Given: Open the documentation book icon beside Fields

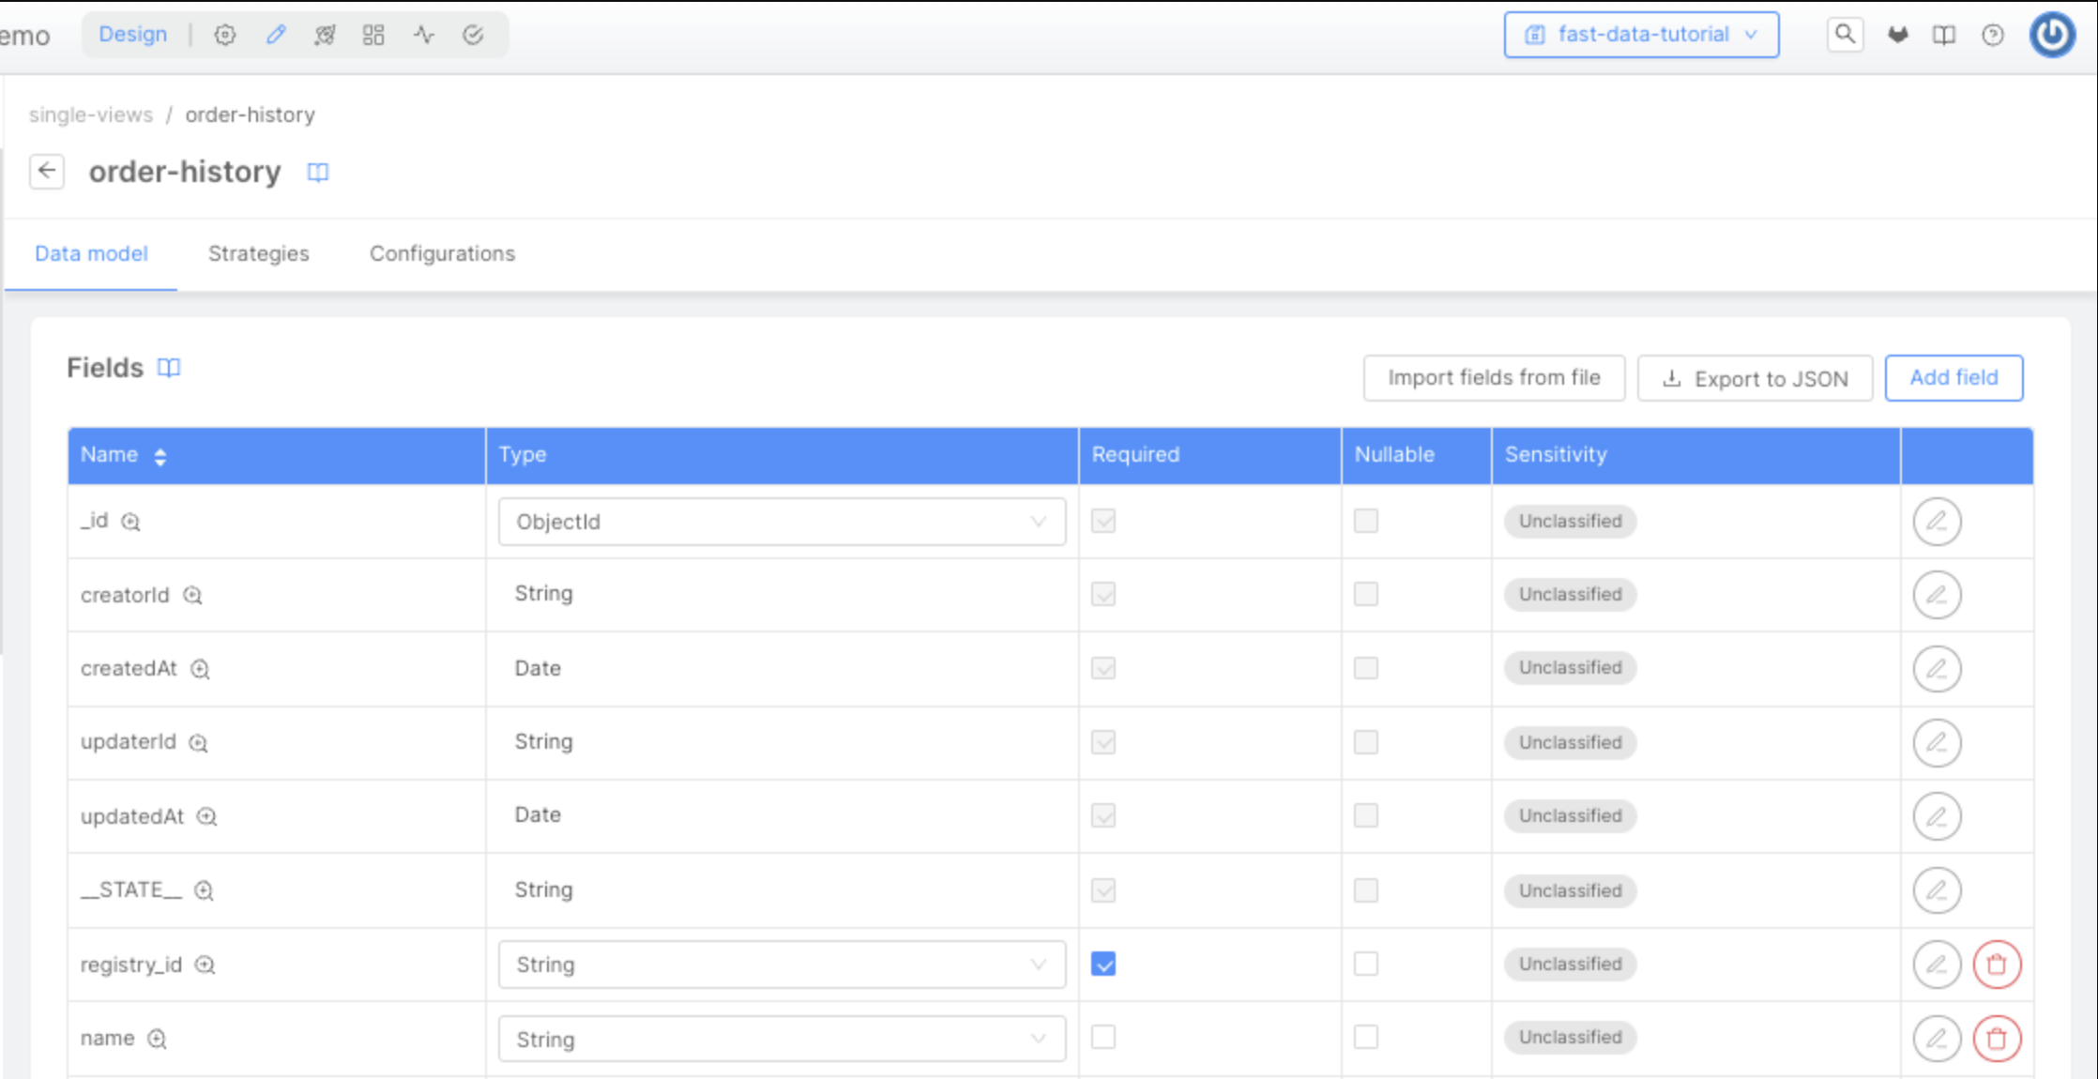Looking at the screenshot, I should (169, 368).
